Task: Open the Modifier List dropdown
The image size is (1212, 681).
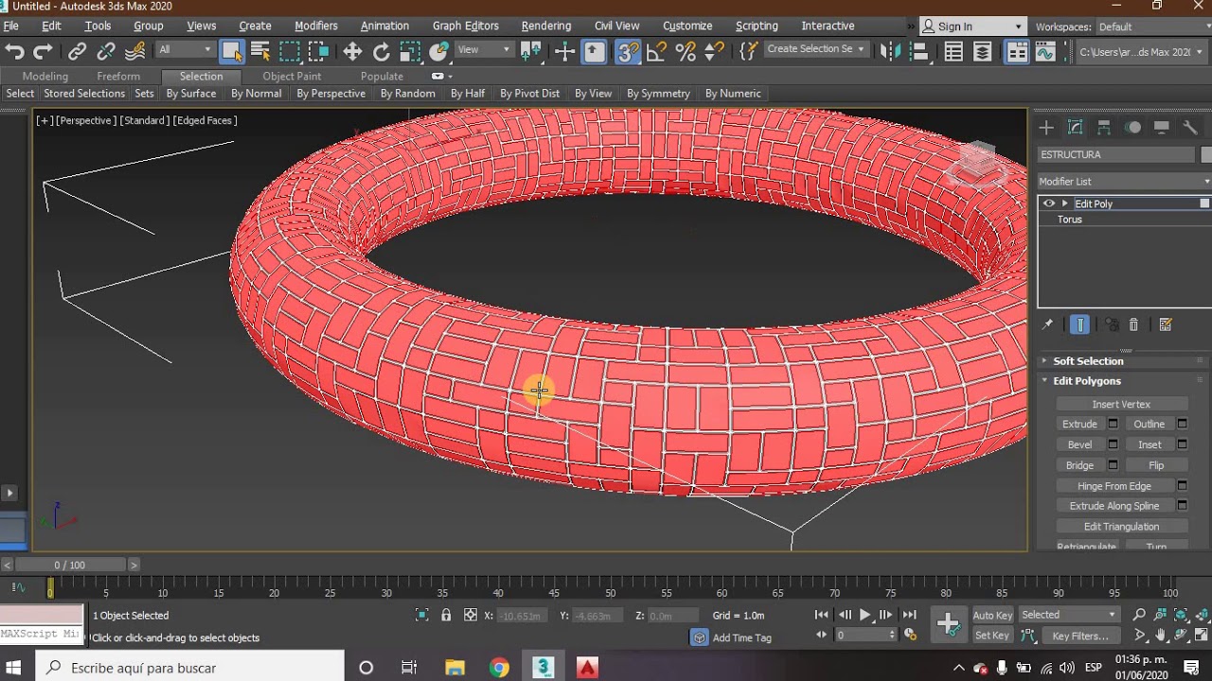Action: [1125, 182]
